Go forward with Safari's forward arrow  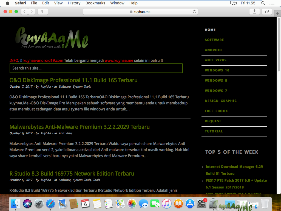(x=32, y=12)
